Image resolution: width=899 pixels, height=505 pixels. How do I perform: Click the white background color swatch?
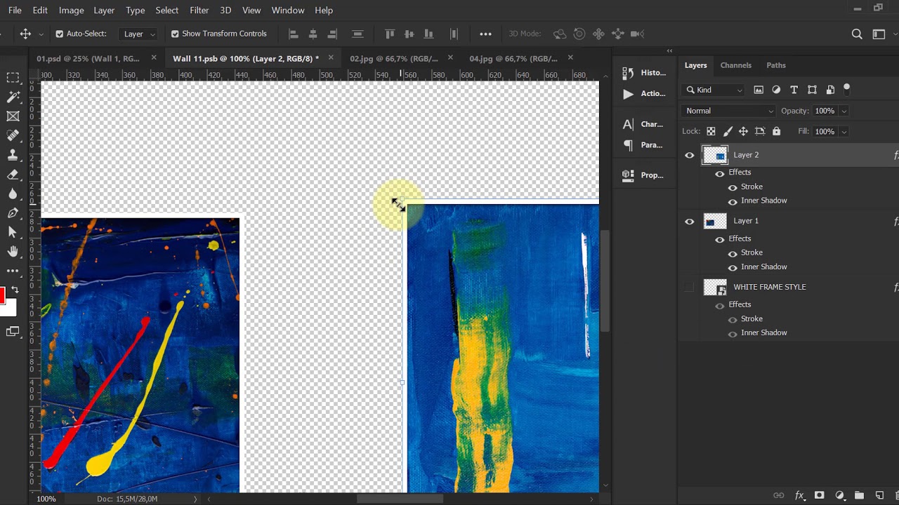10,309
